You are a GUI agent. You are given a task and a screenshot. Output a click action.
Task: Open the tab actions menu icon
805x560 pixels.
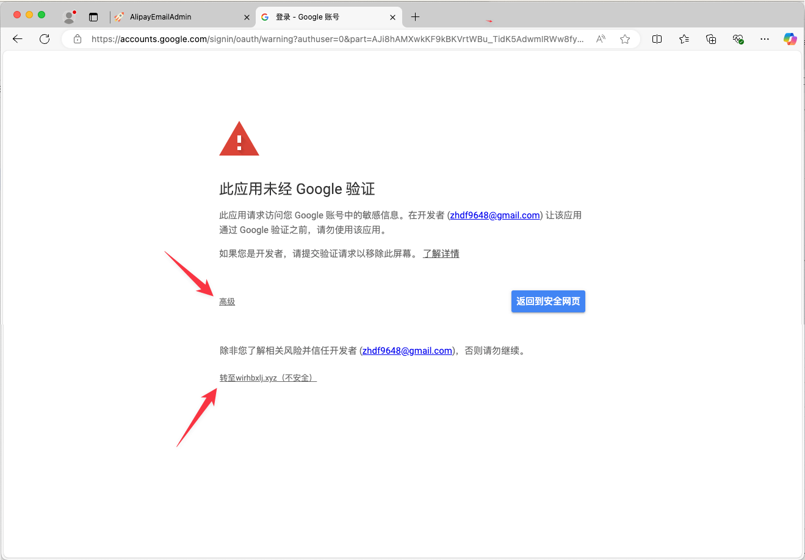tap(93, 17)
